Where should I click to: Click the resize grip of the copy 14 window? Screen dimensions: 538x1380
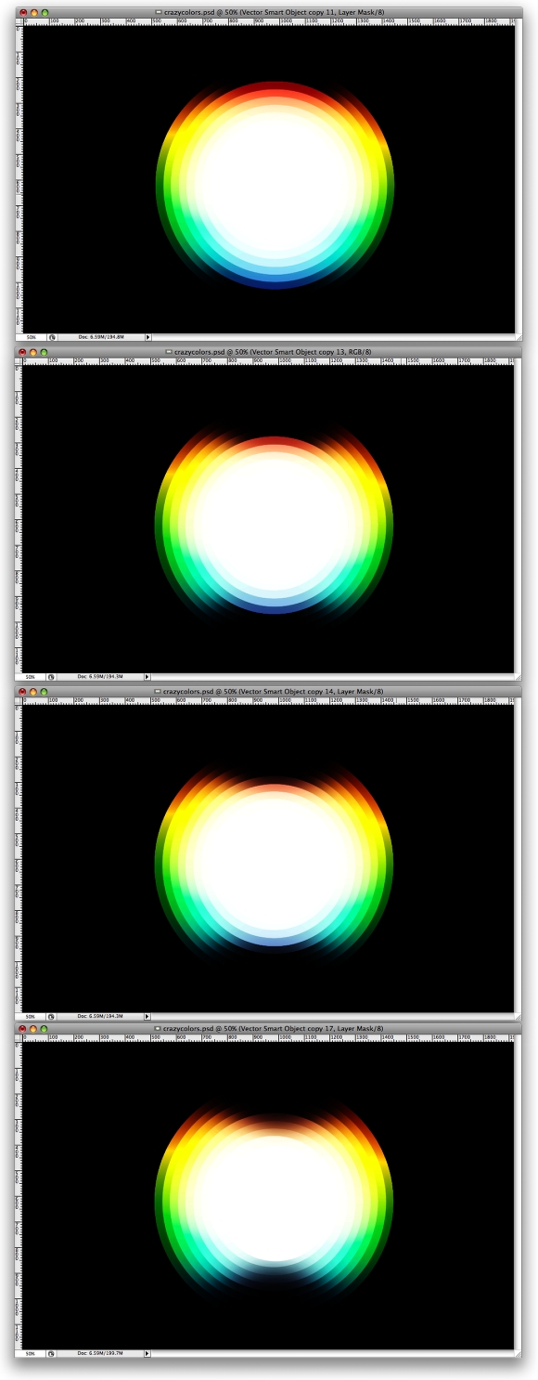pyautogui.click(x=519, y=1016)
